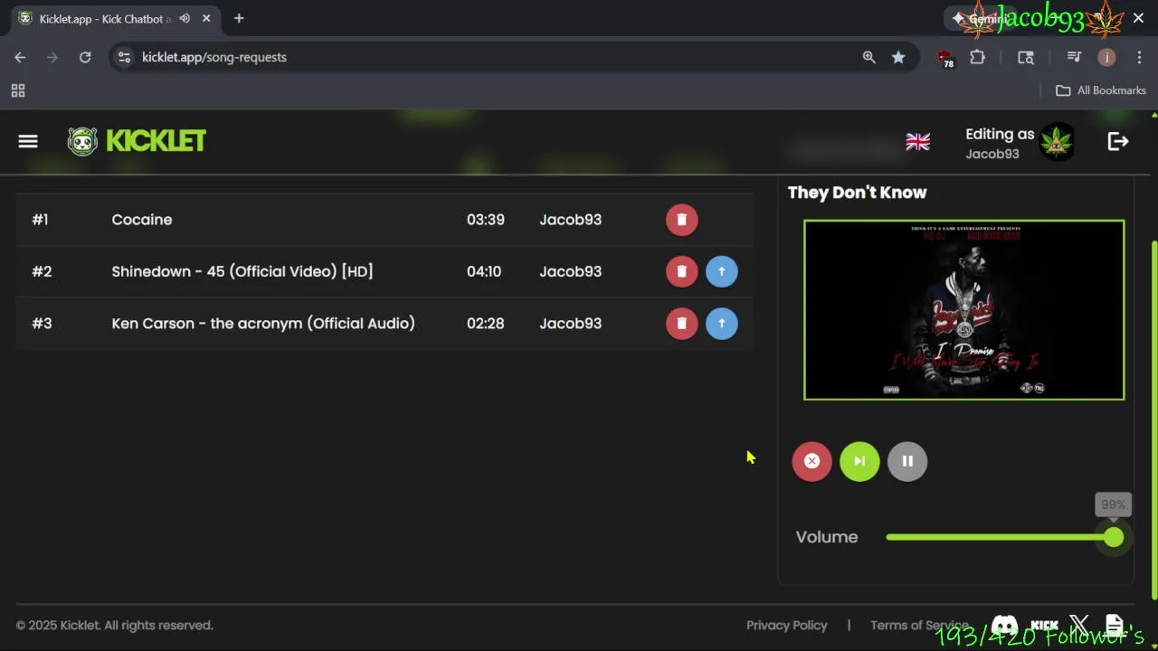
Task: Click the 02:28 duration
Action: (486, 324)
